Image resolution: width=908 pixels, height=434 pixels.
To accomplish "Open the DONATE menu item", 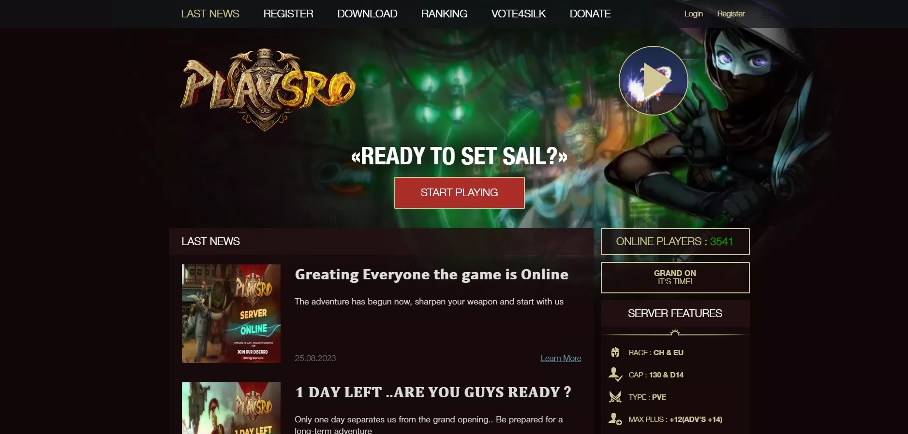I will click(590, 14).
